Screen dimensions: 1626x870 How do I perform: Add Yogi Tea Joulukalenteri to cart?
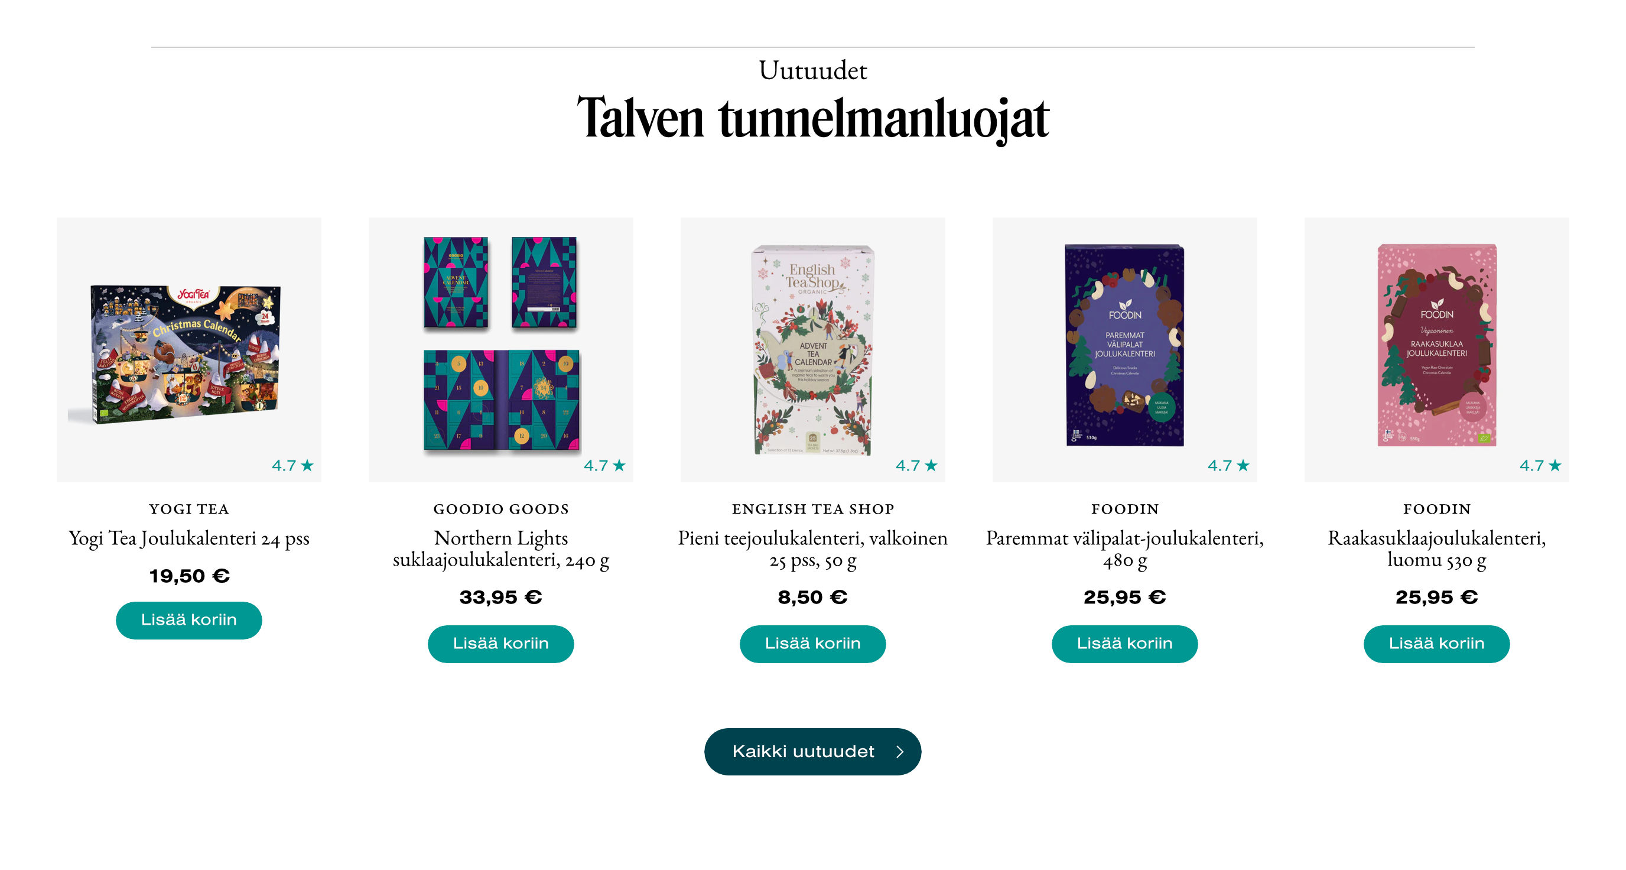click(188, 620)
